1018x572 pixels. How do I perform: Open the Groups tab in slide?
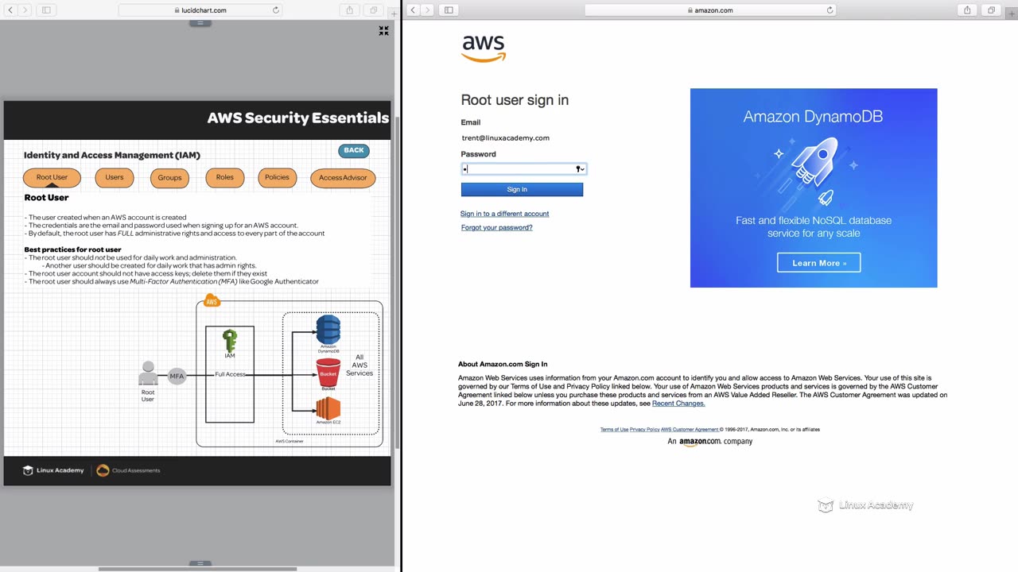[169, 178]
